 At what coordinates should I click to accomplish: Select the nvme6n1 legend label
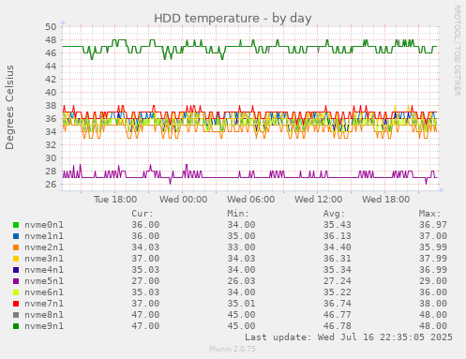tap(44, 292)
